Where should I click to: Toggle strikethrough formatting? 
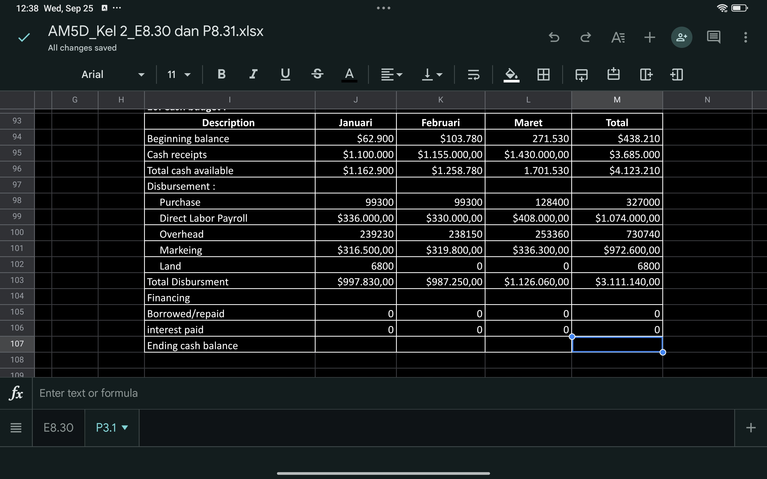(x=317, y=74)
